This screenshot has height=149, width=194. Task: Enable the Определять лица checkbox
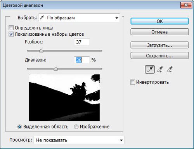11,28
